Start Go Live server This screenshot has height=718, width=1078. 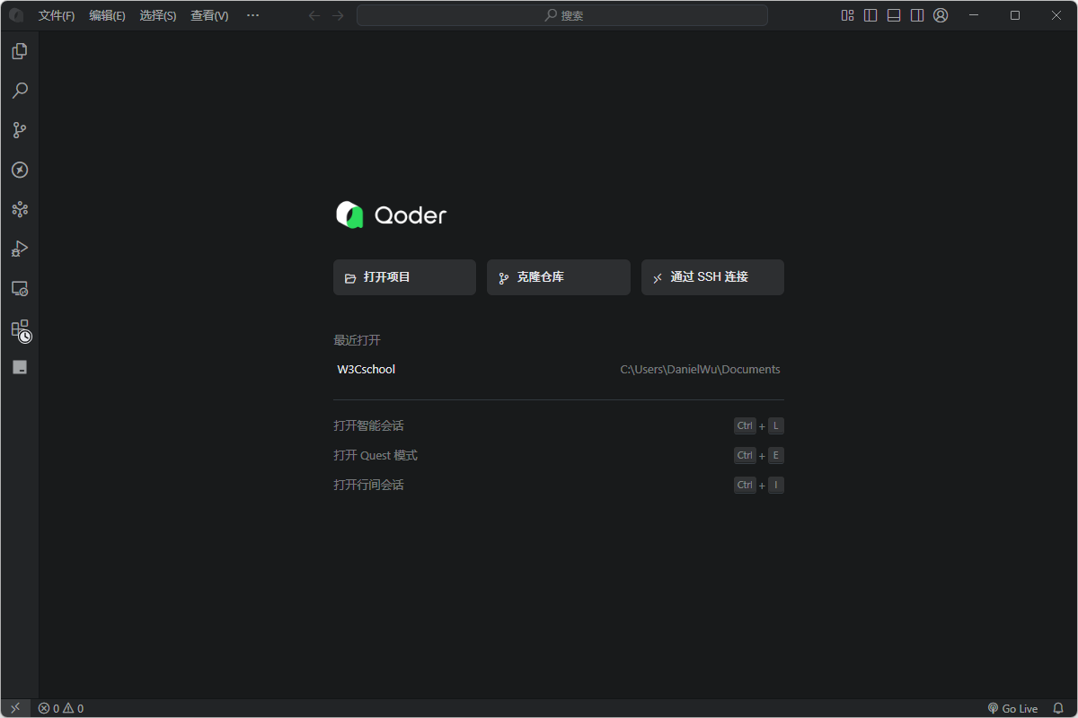(x=1012, y=708)
